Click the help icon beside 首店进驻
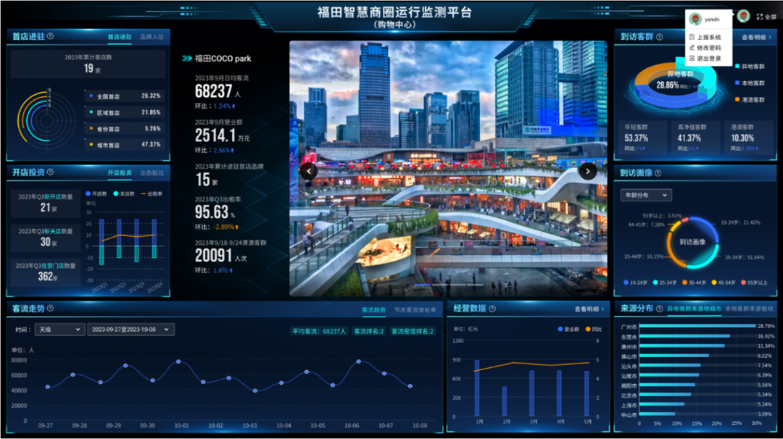This screenshot has height=439, width=783. (51, 35)
